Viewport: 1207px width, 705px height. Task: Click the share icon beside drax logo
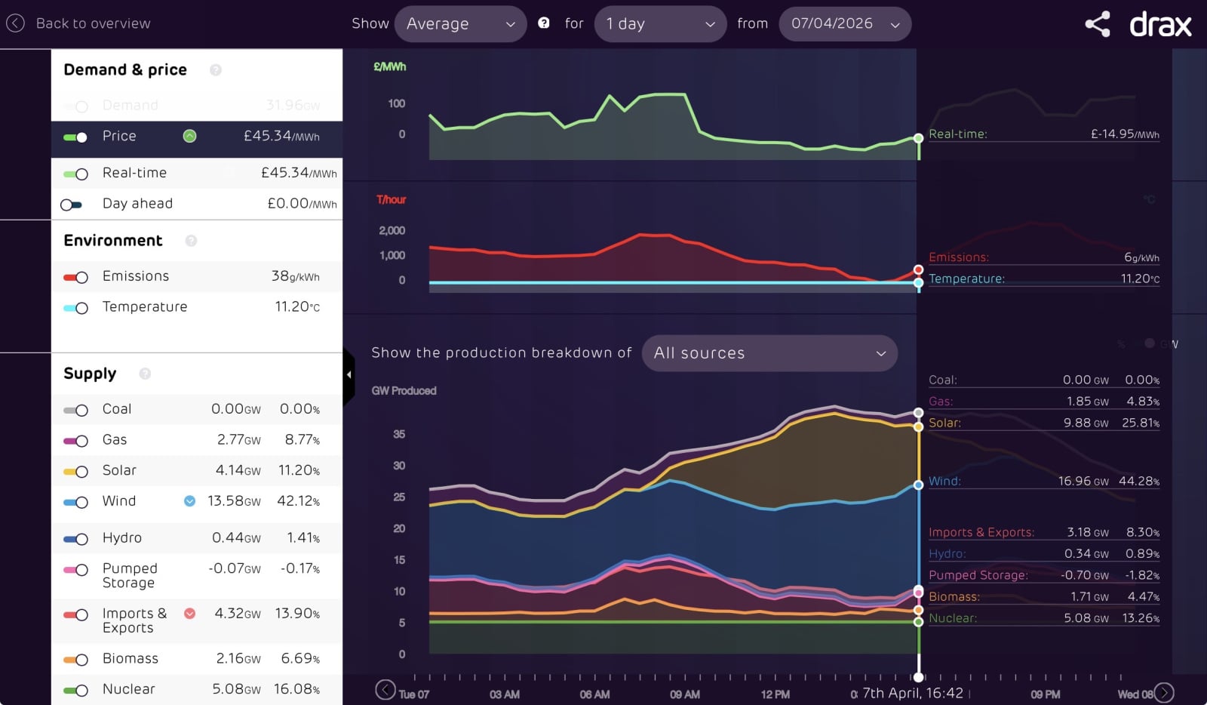1097,24
